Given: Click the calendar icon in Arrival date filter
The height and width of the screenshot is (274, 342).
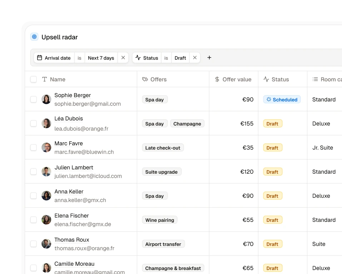Looking at the screenshot, I should (39, 58).
